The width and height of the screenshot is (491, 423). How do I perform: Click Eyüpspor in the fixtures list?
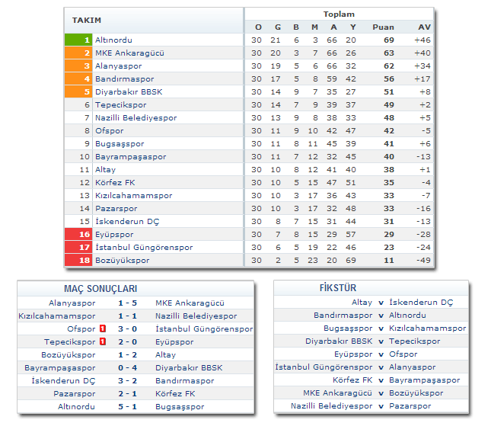(353, 354)
